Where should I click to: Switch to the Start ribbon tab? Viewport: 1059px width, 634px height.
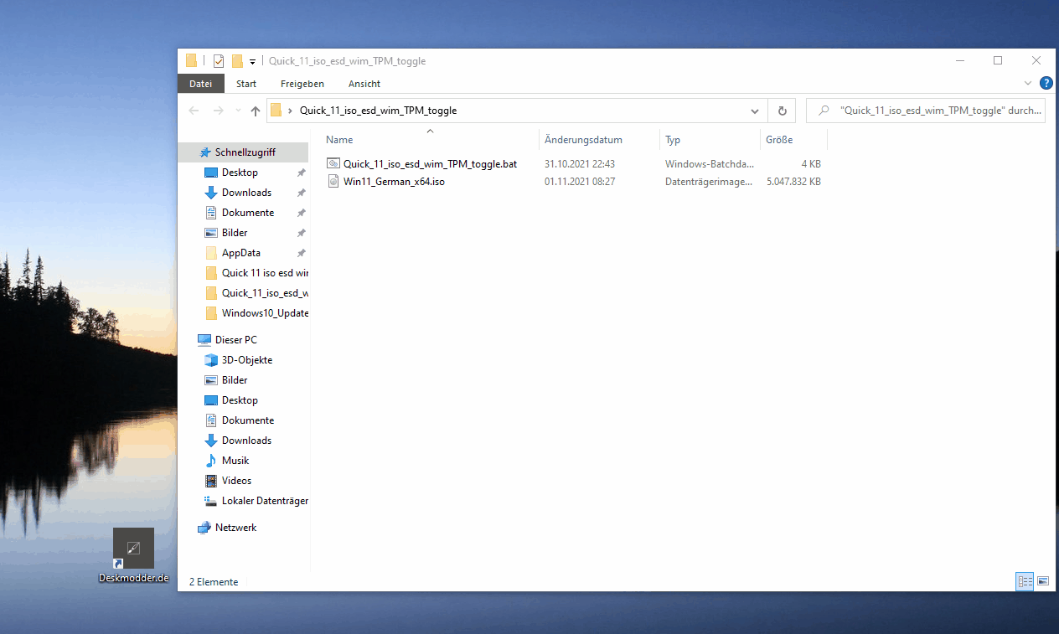(246, 84)
